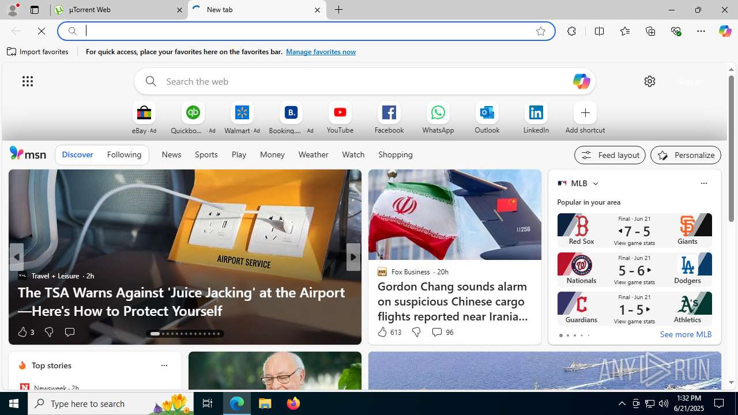Open the QuickBooks ad shortcut

(x=193, y=118)
